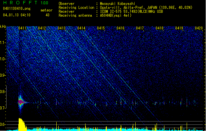Screen dimensions: 206x131
Task: Click the 0414 time marker
Action: pos(81,28)
